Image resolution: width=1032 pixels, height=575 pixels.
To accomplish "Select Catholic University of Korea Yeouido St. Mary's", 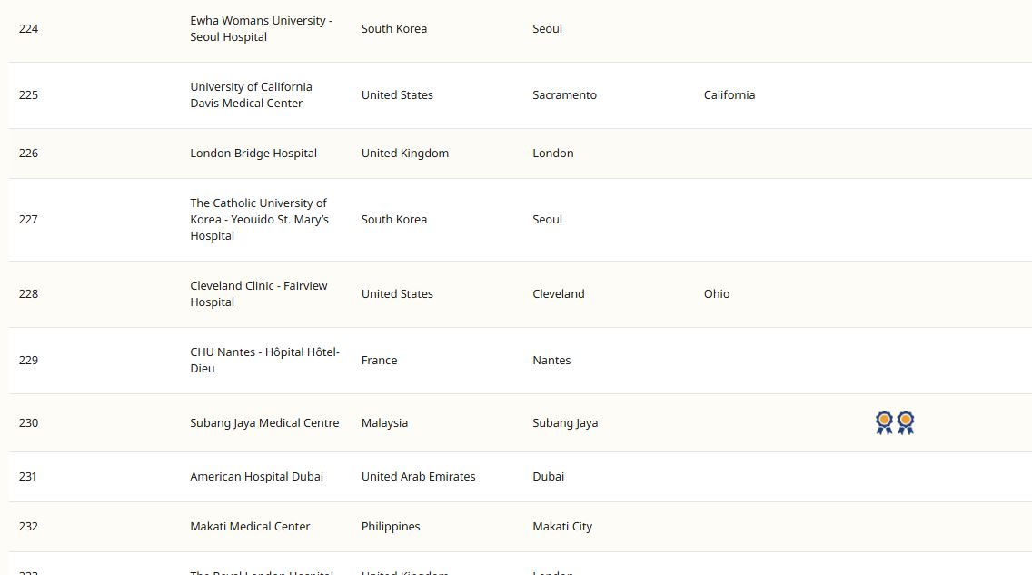I will (259, 220).
